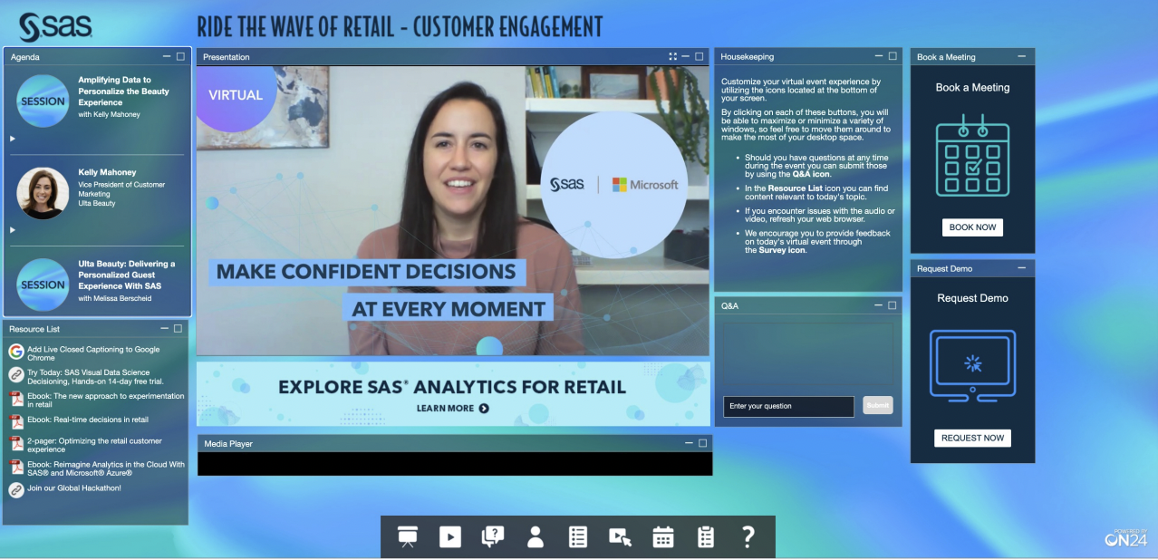
Task: Click the large calendar graphic in Book a Meeting
Action: coord(972,157)
